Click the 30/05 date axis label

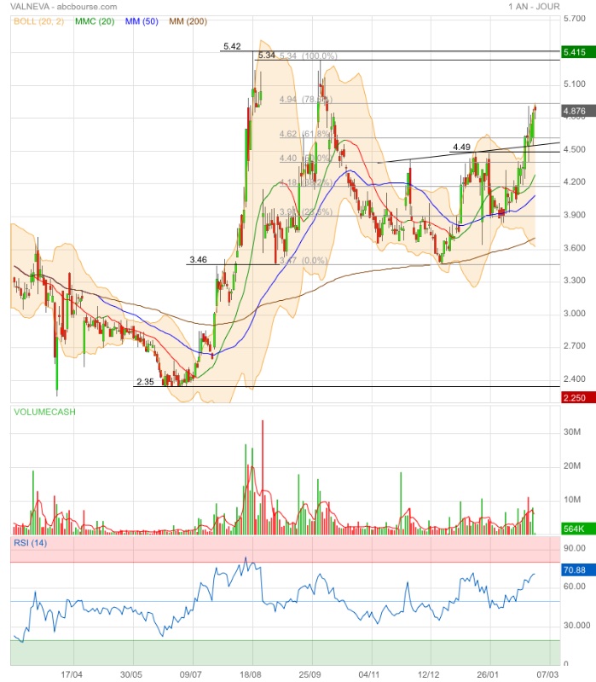click(131, 674)
